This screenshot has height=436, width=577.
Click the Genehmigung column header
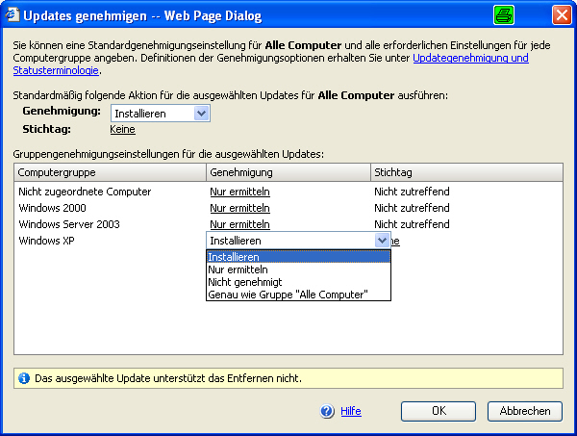pyautogui.click(x=288, y=172)
